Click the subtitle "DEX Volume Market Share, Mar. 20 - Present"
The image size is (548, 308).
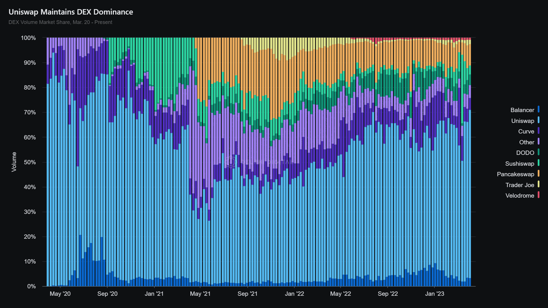[60, 22]
